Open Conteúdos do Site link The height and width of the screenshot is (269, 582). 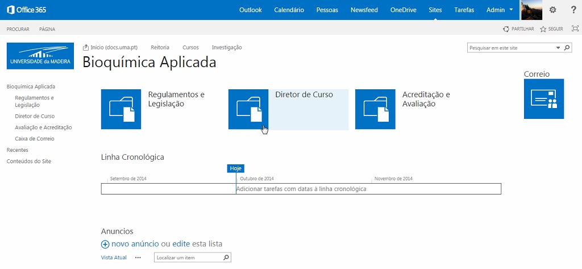(29, 162)
